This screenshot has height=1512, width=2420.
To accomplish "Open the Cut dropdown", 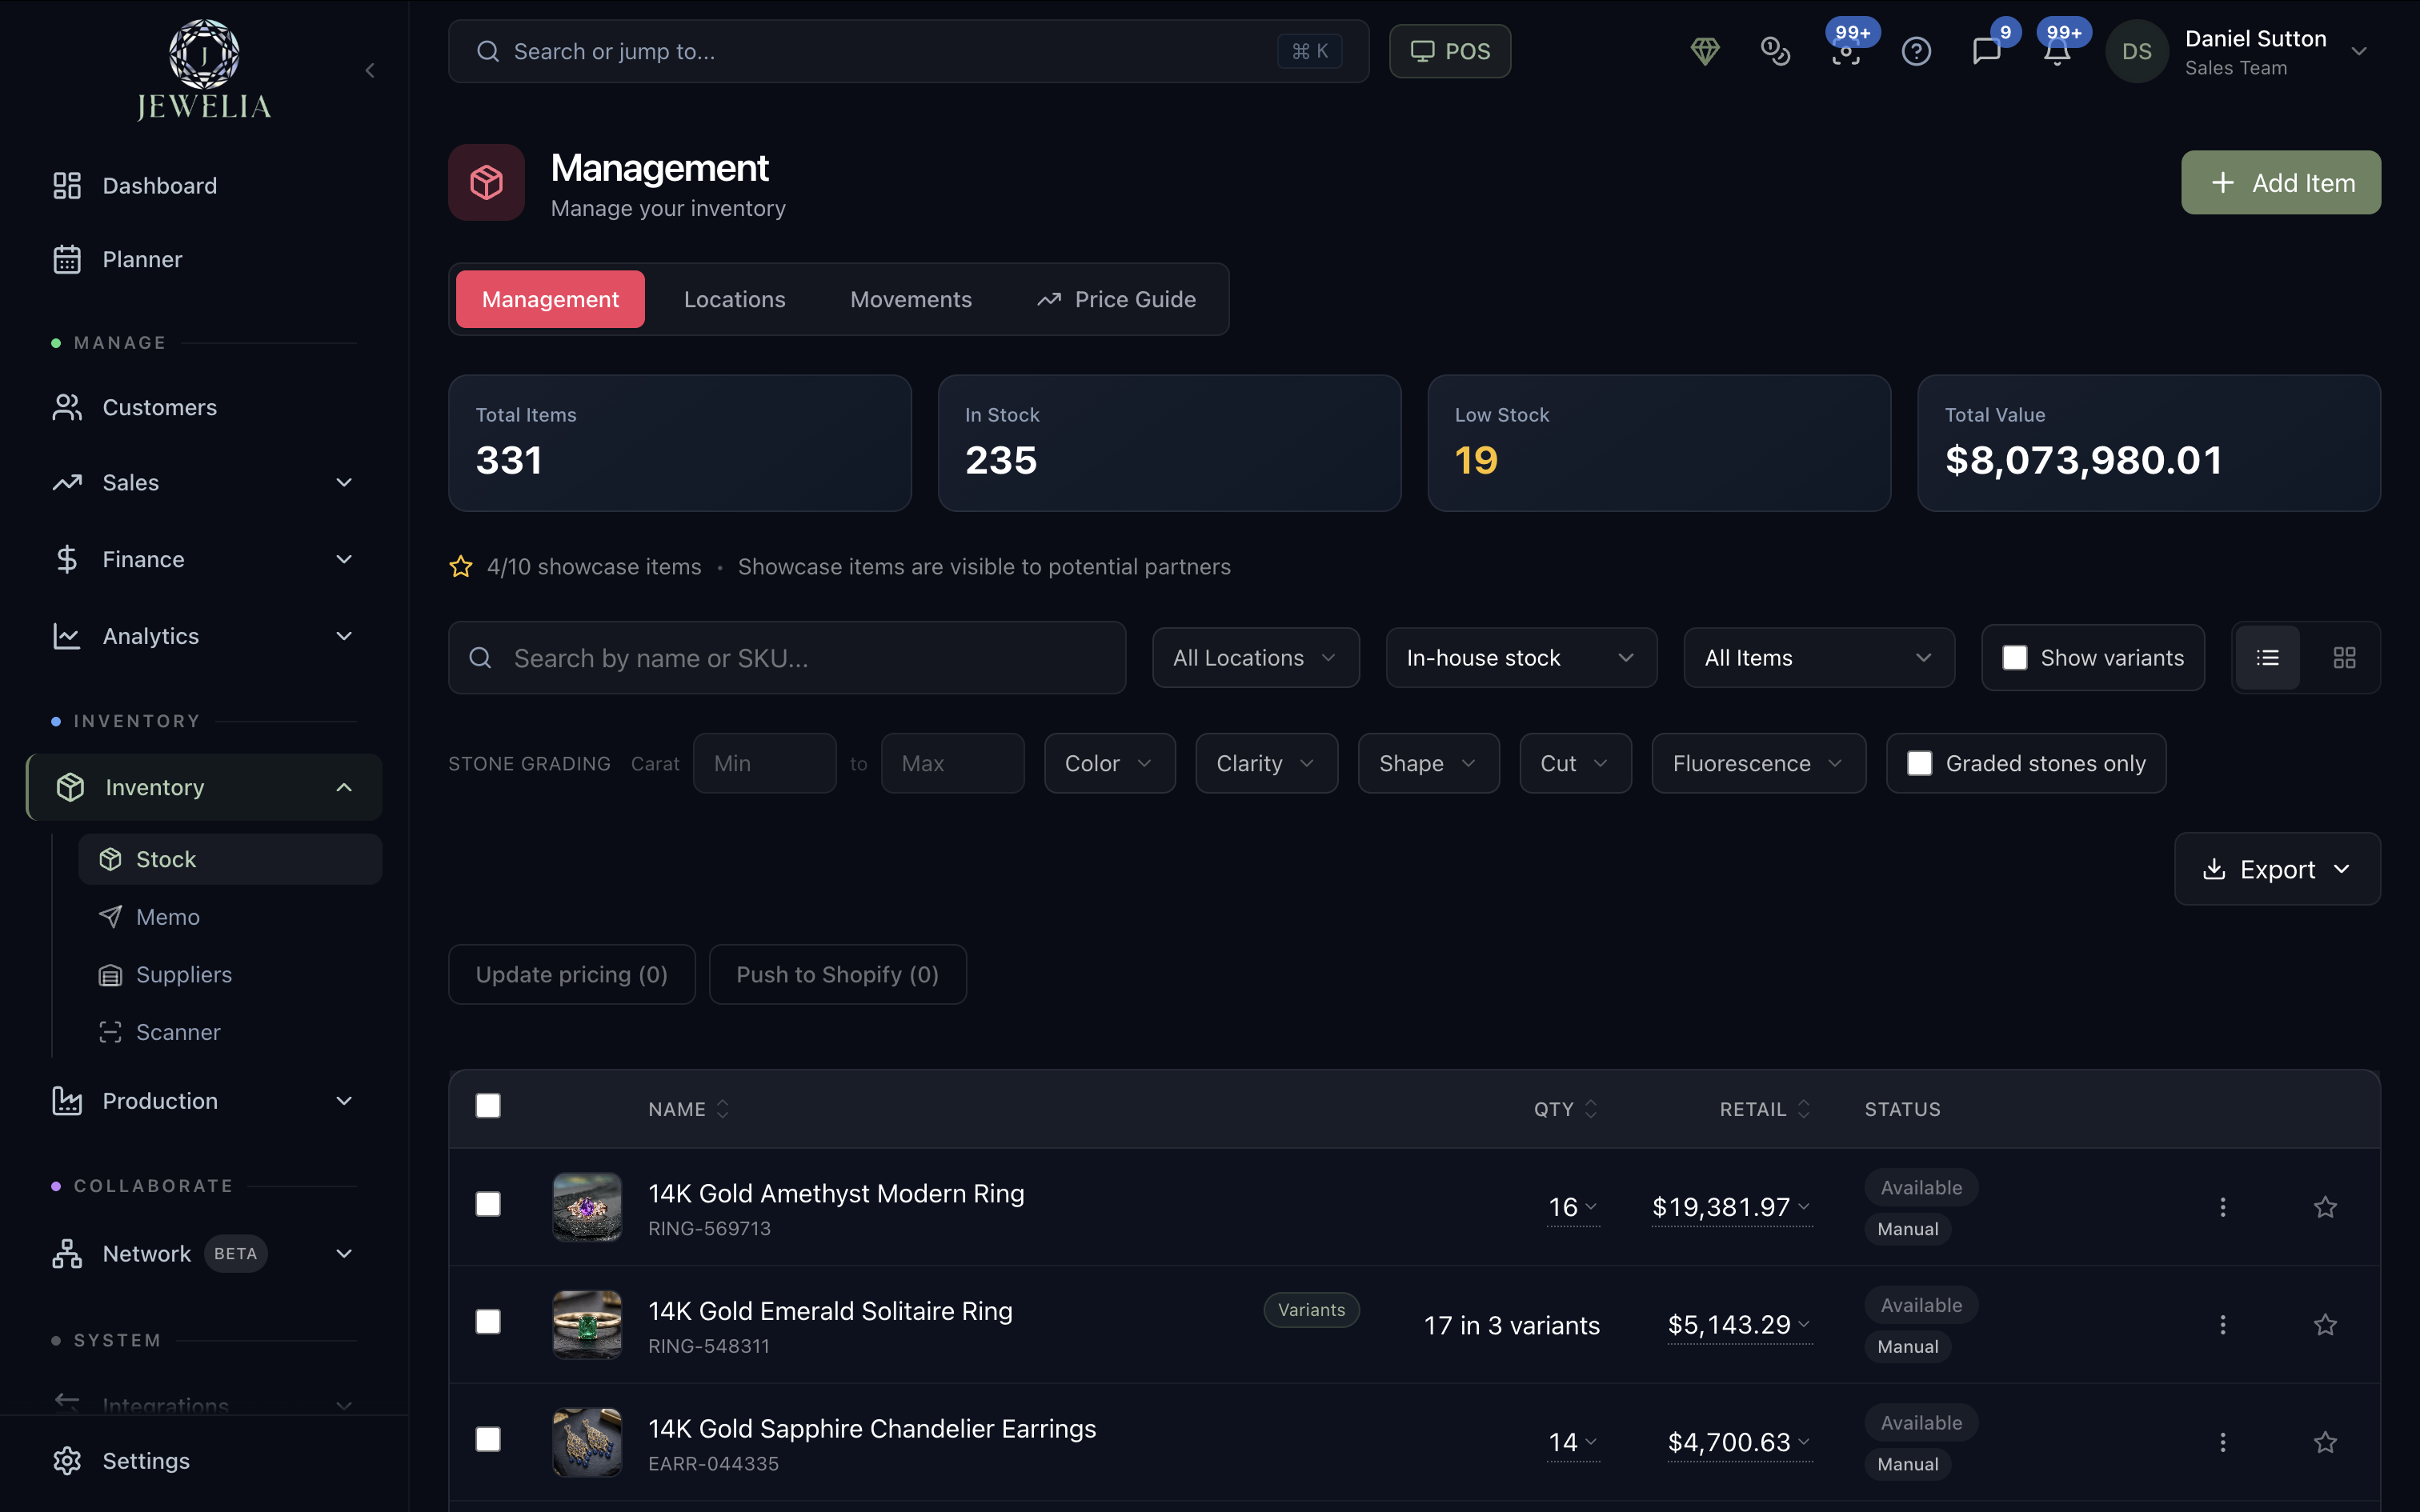I will tap(1575, 763).
